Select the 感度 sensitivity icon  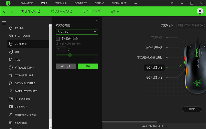coord(11,52)
